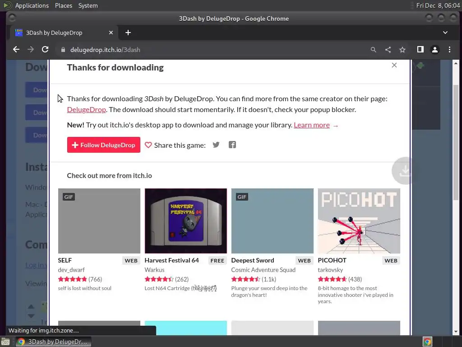Open the PICOHOT game thumbnail
This screenshot has height=347, width=462.
coord(359,220)
